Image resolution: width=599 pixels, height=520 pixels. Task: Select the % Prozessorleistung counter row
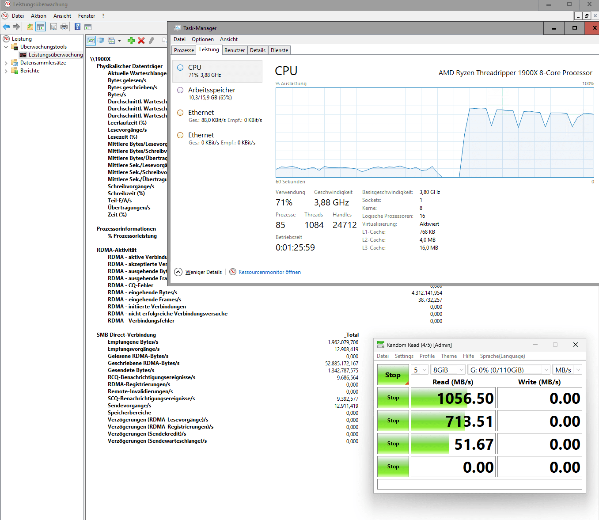point(132,236)
